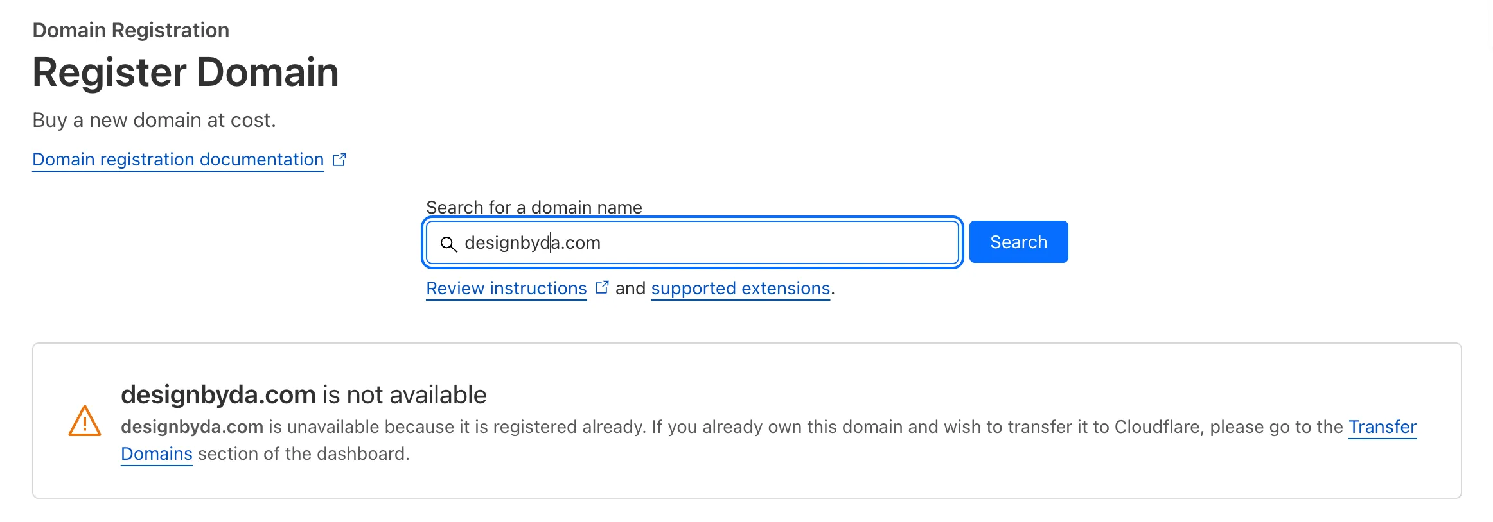1493x522 pixels.
Task: Click the orange warning triangle icon
Action: (85, 421)
